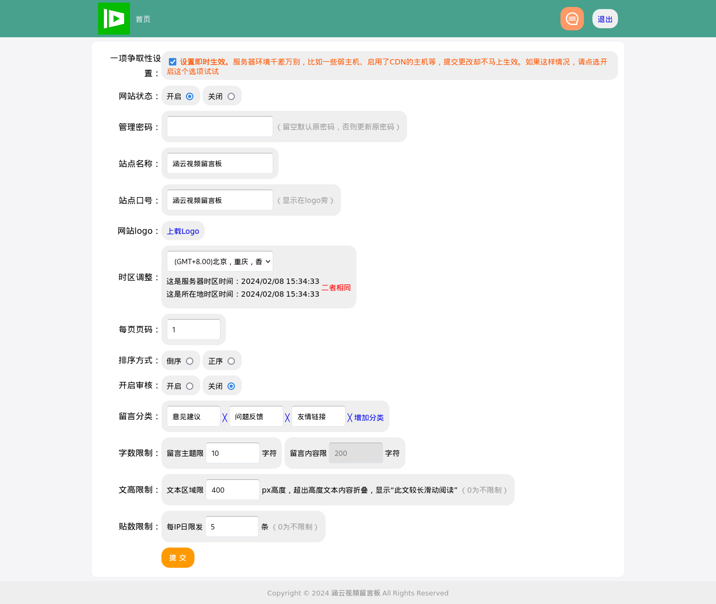Select 倒序 sort order
The height and width of the screenshot is (604, 716).
click(190, 361)
